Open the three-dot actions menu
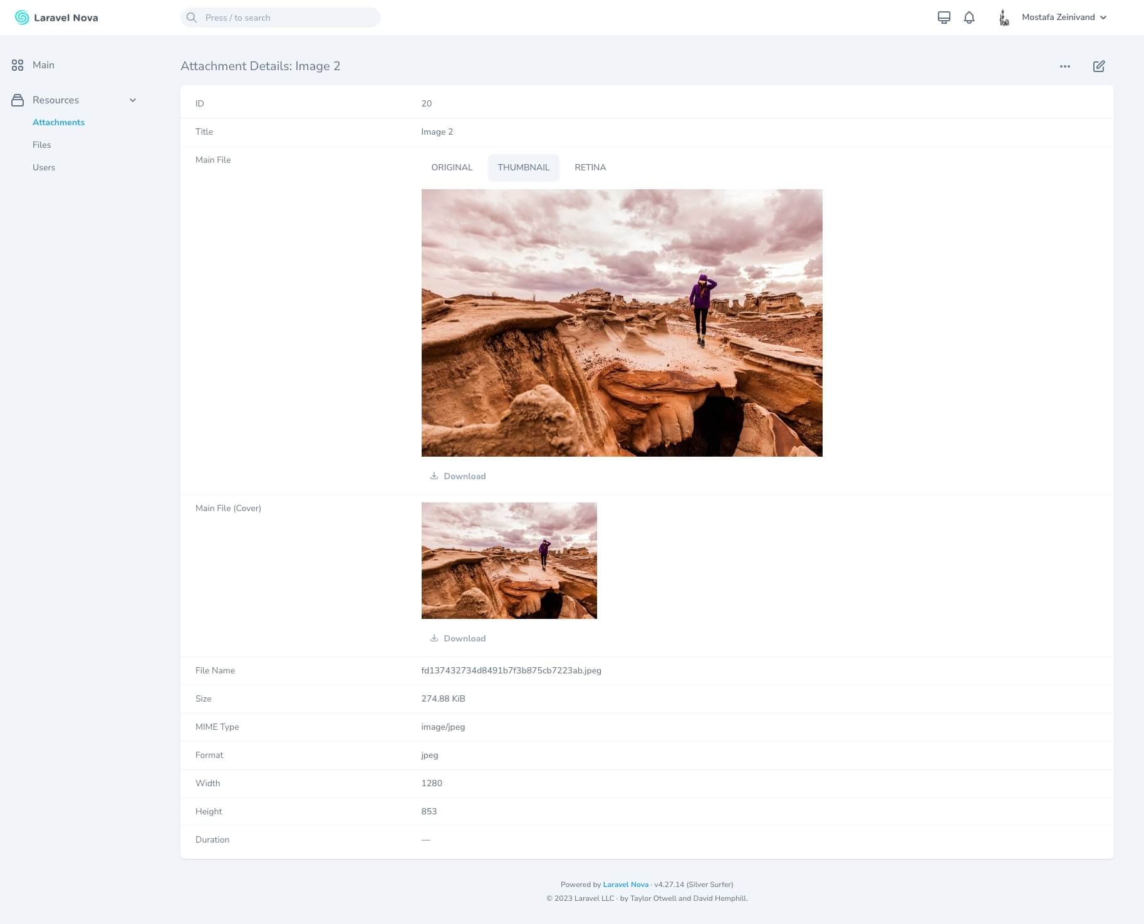This screenshot has width=1144, height=924. [x=1064, y=66]
